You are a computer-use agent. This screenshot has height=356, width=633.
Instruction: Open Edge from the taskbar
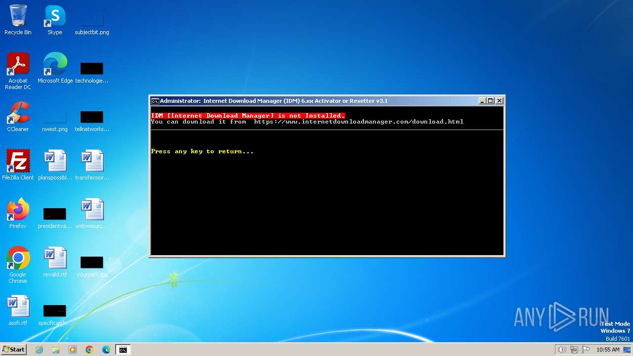(x=106, y=350)
